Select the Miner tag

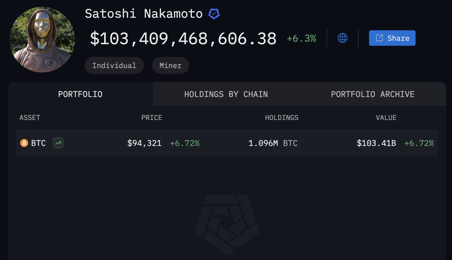pyautogui.click(x=170, y=65)
